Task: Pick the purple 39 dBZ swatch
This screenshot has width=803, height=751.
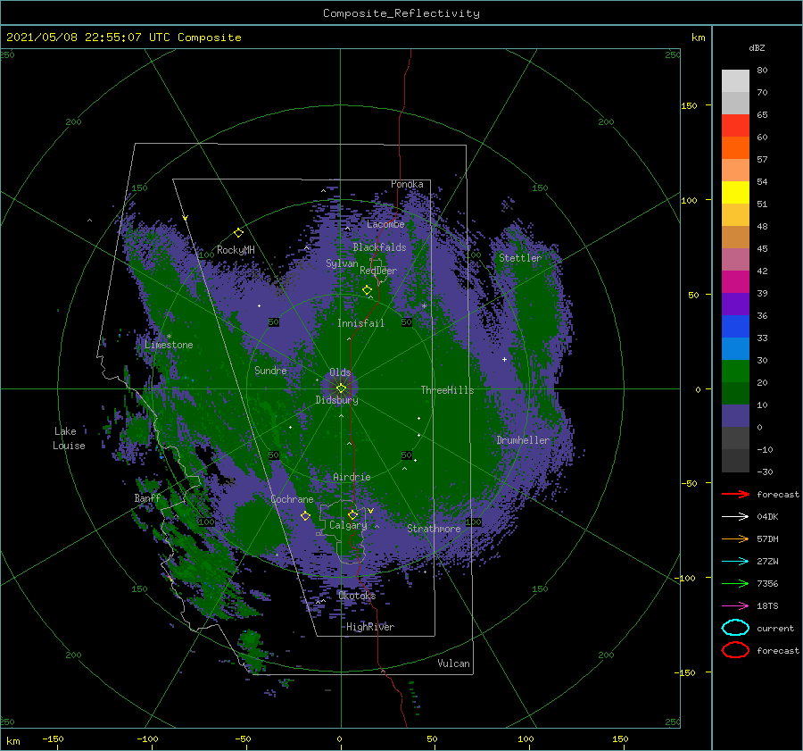Action: pyautogui.click(x=735, y=305)
